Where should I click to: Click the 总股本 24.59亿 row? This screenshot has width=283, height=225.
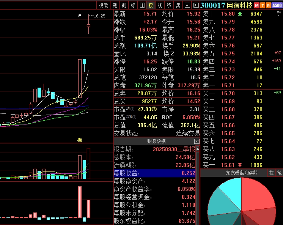154,157
